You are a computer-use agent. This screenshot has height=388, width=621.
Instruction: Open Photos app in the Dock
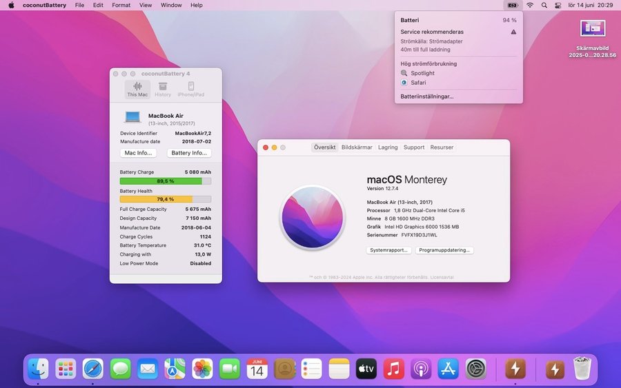202,369
